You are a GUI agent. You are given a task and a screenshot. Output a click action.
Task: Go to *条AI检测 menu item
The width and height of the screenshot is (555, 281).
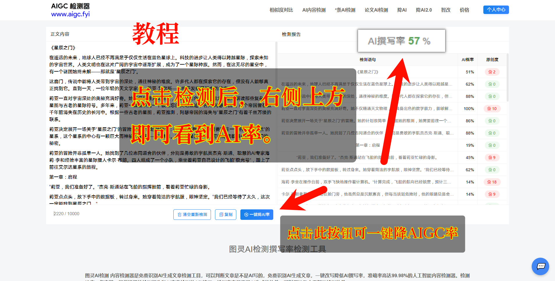click(345, 10)
